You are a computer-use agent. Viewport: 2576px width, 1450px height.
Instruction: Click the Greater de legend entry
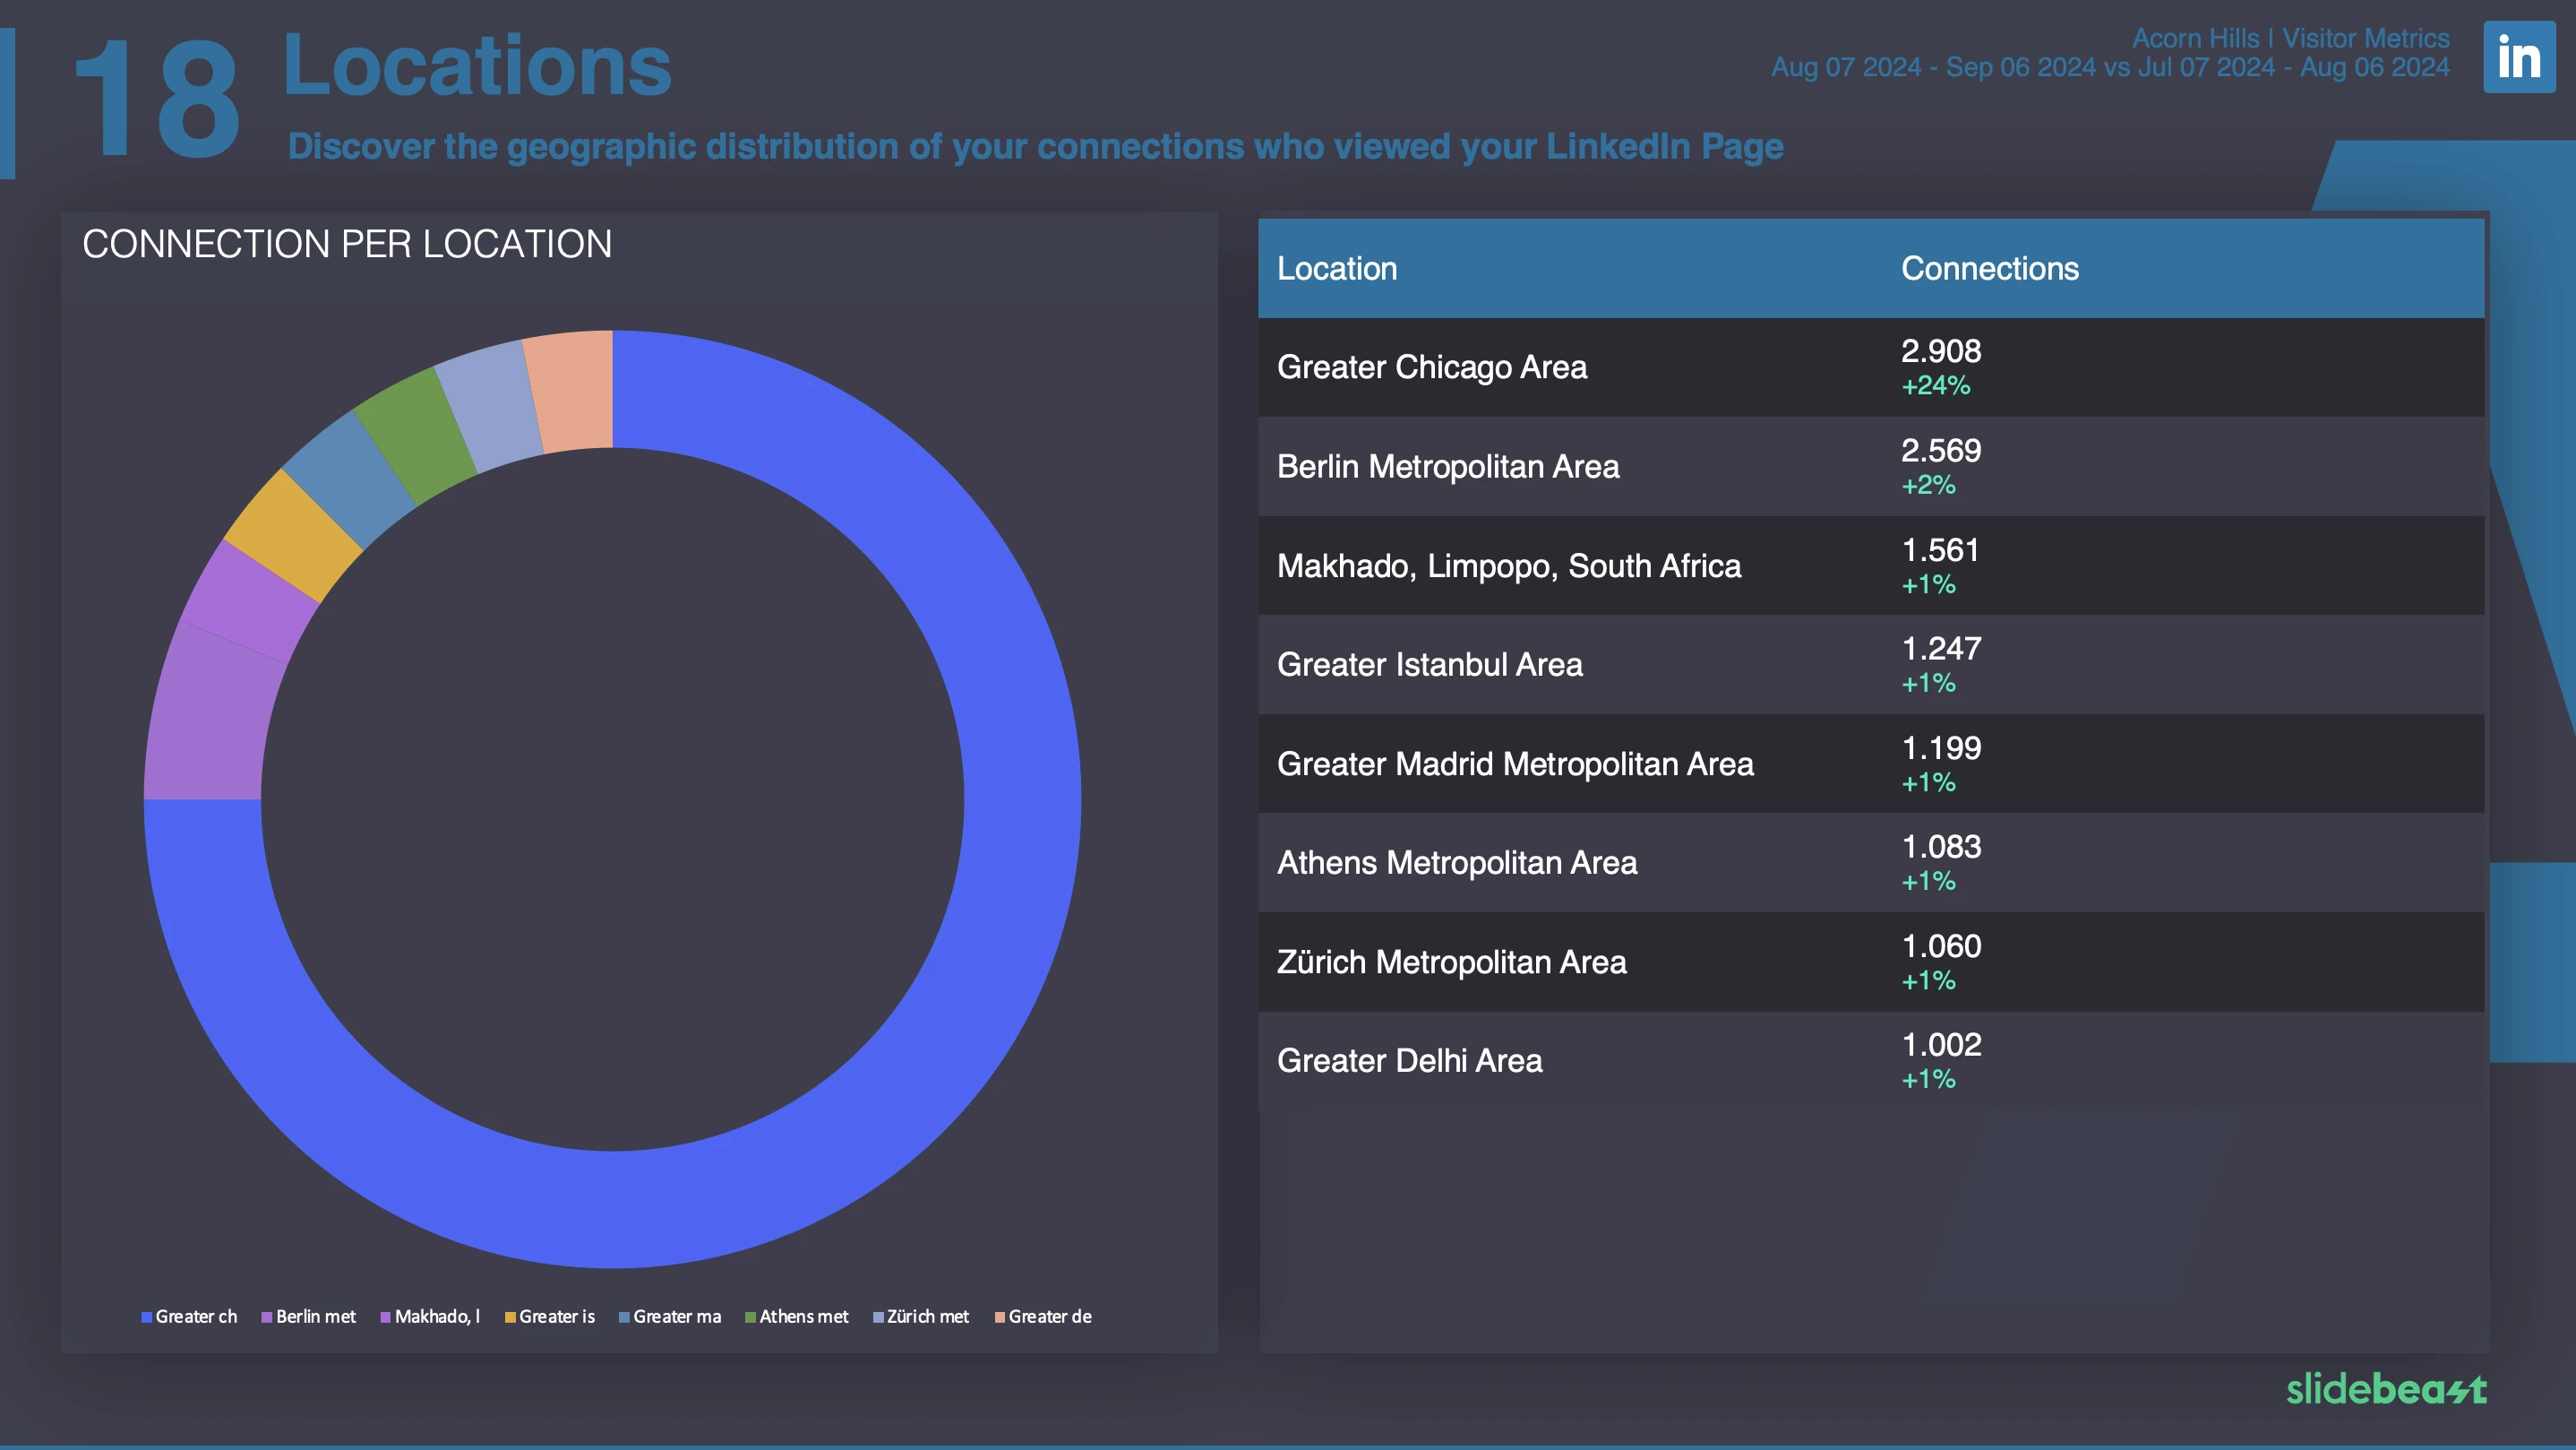coord(1043,1316)
